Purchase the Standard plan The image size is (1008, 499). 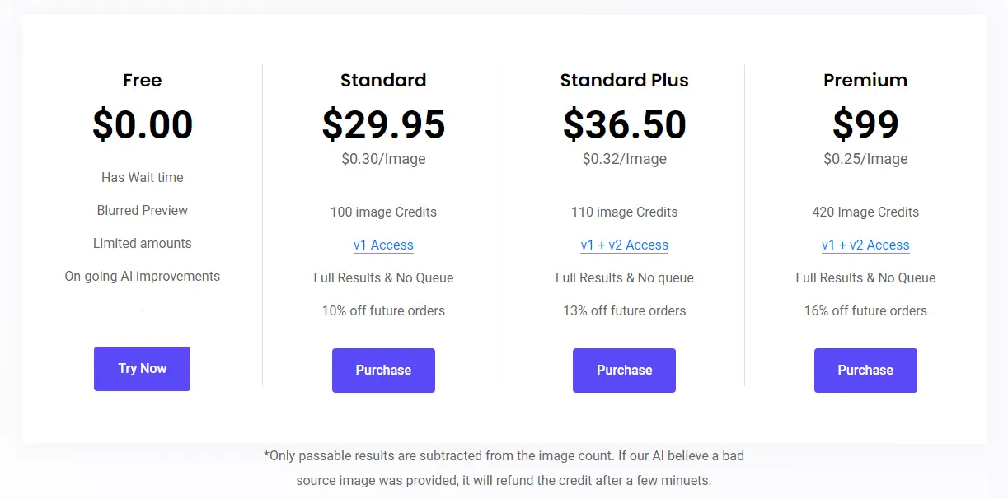[x=383, y=371]
